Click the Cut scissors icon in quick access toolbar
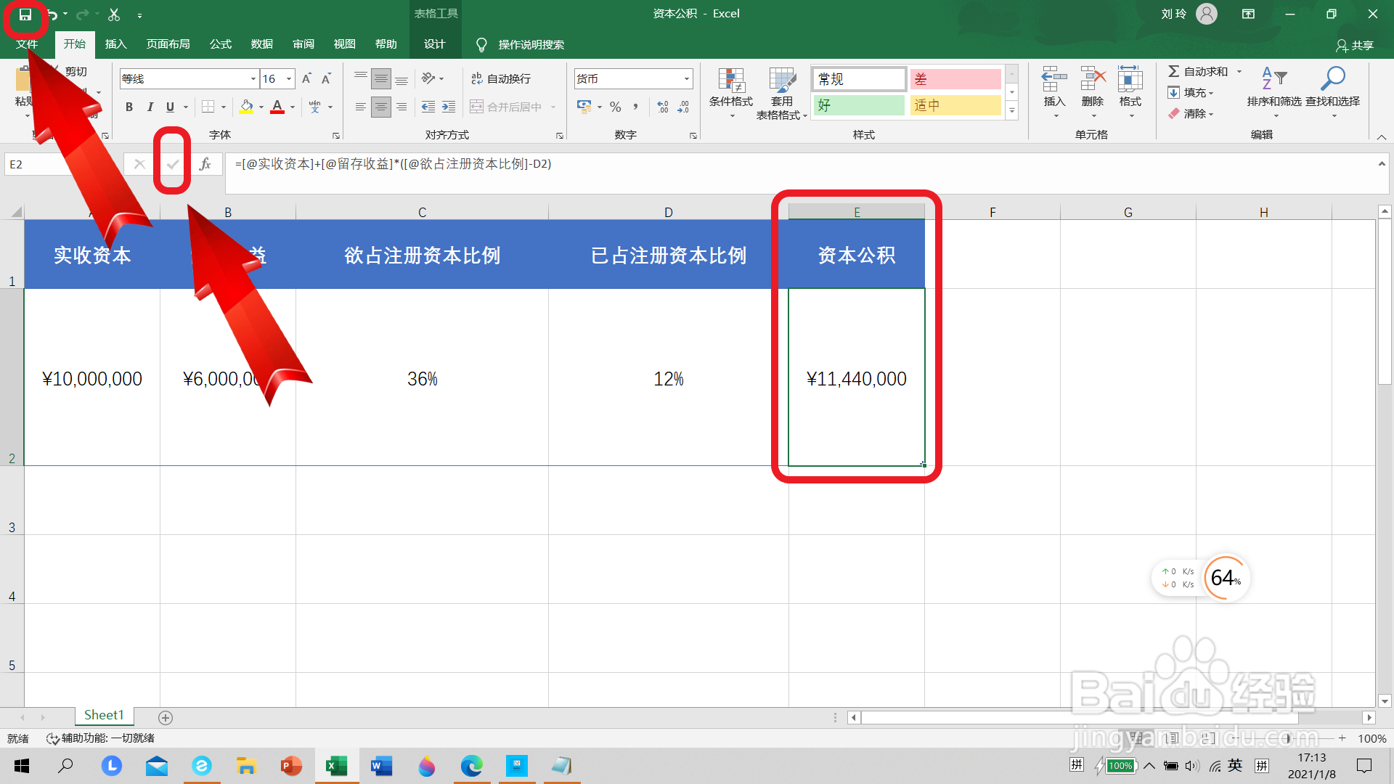1394x784 pixels. [x=114, y=15]
